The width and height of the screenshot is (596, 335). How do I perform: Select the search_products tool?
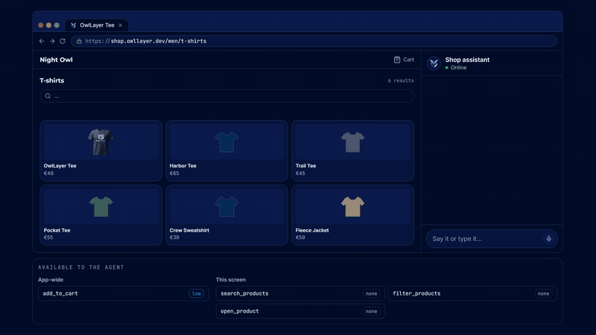[300, 293]
